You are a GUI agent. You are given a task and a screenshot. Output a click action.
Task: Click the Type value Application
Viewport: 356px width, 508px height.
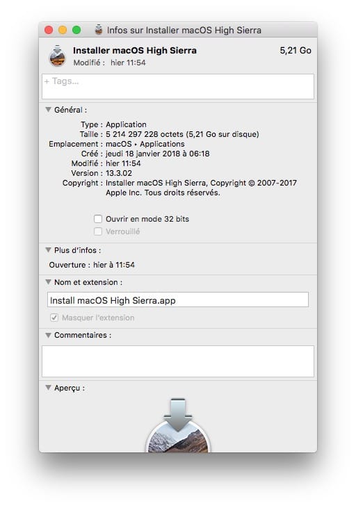pos(126,124)
